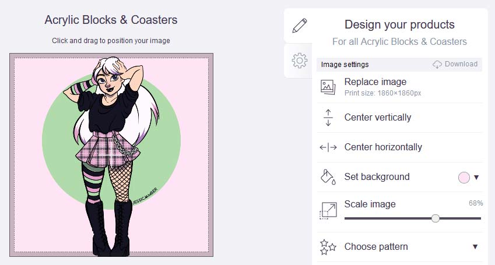
Task: Choose Center horizontally
Action: coord(399,147)
